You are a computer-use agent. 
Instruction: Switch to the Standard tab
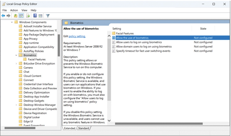(x=83, y=128)
